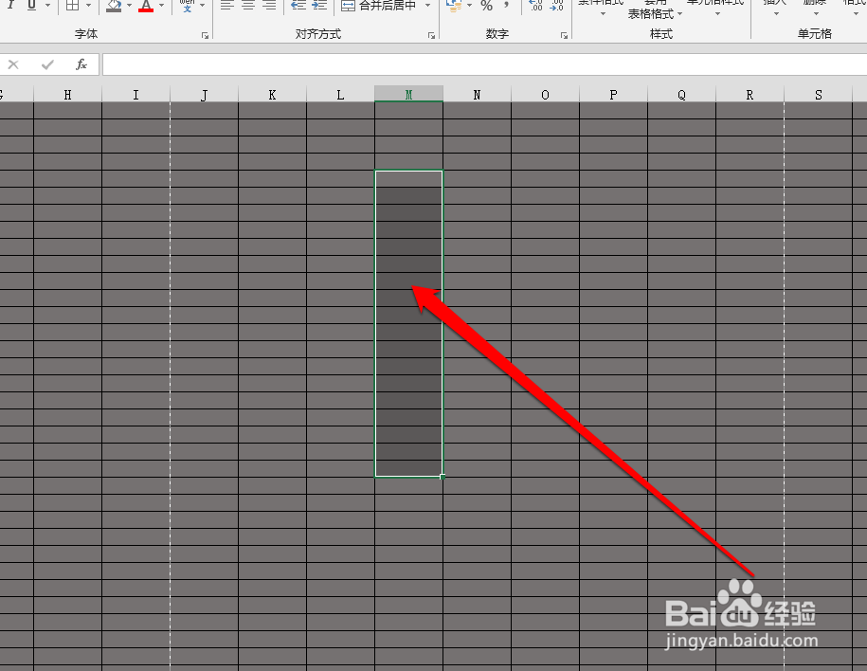Viewport: 867px width, 671px height.
Task: Open 数字 group dialog launcher
Action: (564, 35)
